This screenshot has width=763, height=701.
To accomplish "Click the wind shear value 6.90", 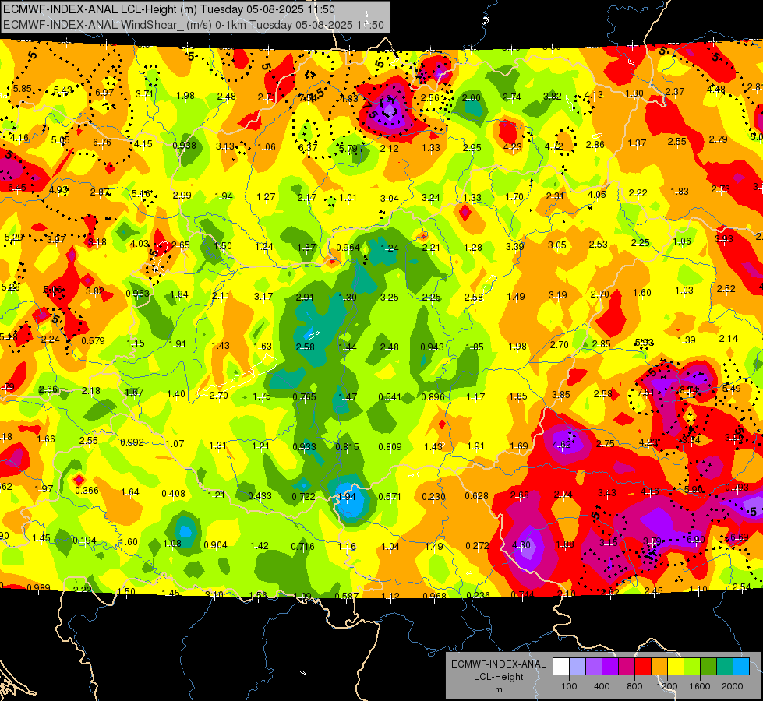I will [x=696, y=540].
